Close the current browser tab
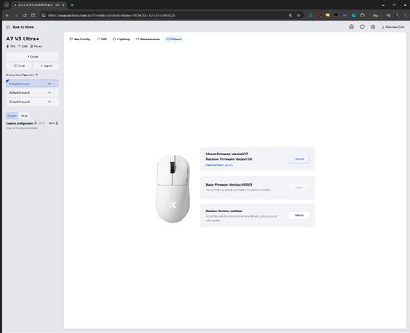This screenshot has width=410, height=333. pos(64,5)
